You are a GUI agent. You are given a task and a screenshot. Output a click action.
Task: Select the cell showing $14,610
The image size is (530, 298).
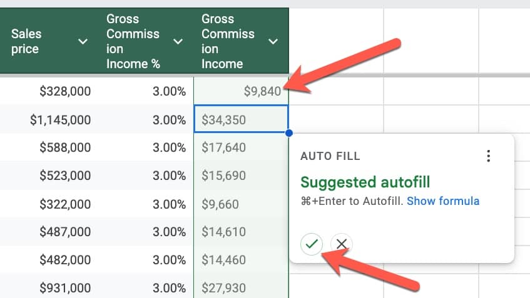coord(241,232)
